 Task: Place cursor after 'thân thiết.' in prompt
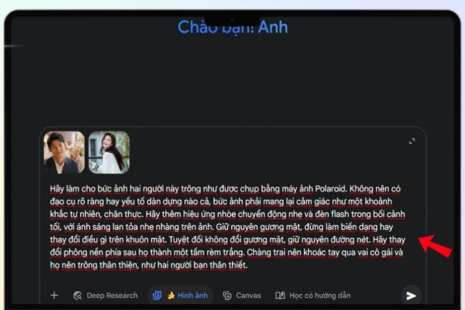click(248, 265)
